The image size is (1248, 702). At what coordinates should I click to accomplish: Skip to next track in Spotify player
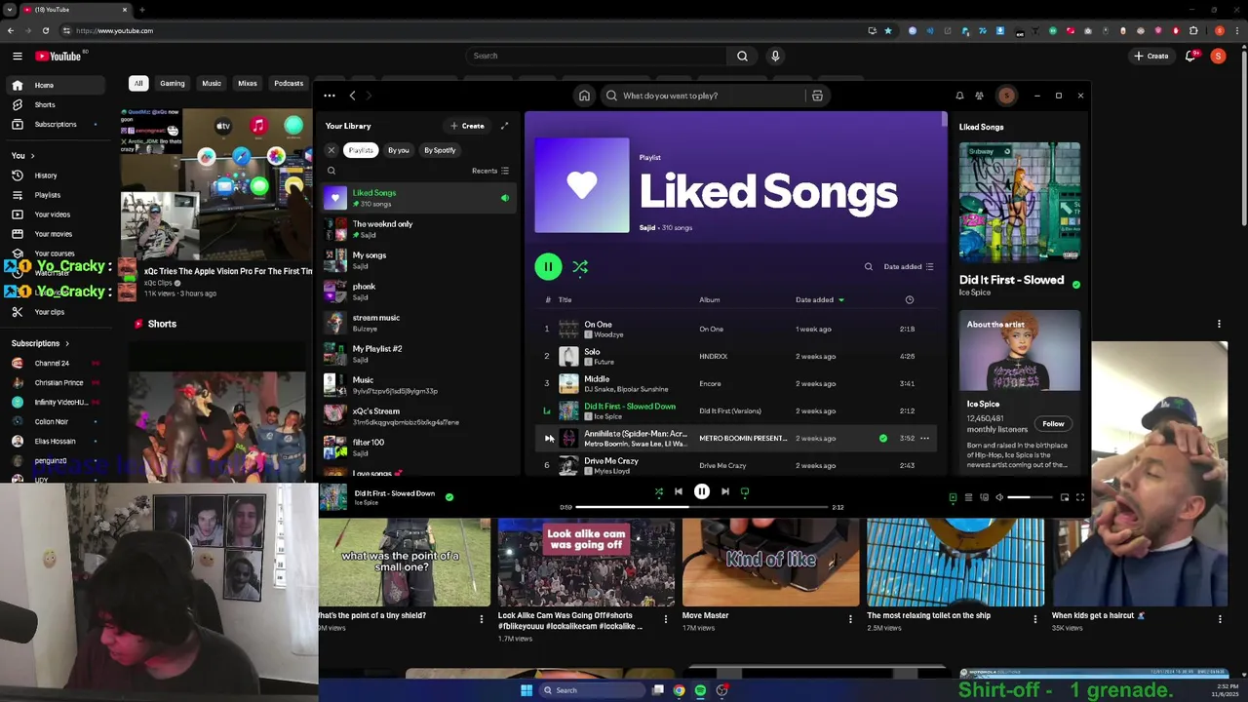[725, 492]
